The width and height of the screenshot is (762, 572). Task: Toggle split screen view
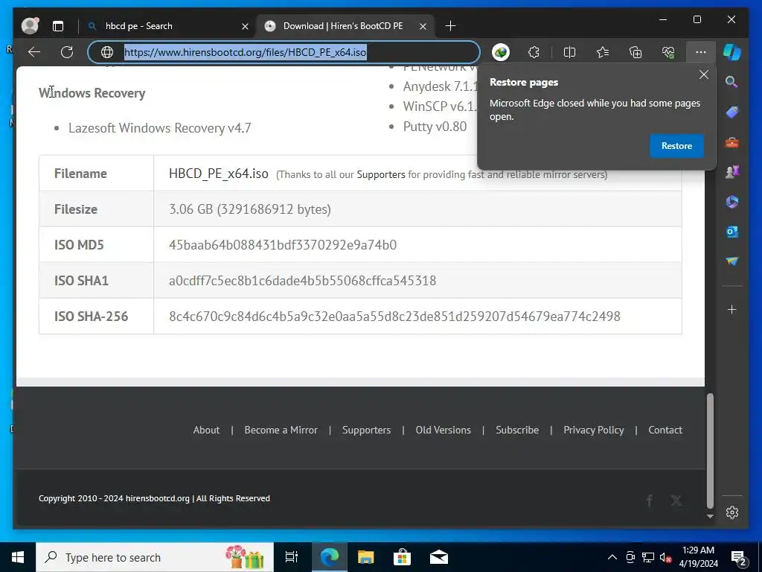coord(569,52)
